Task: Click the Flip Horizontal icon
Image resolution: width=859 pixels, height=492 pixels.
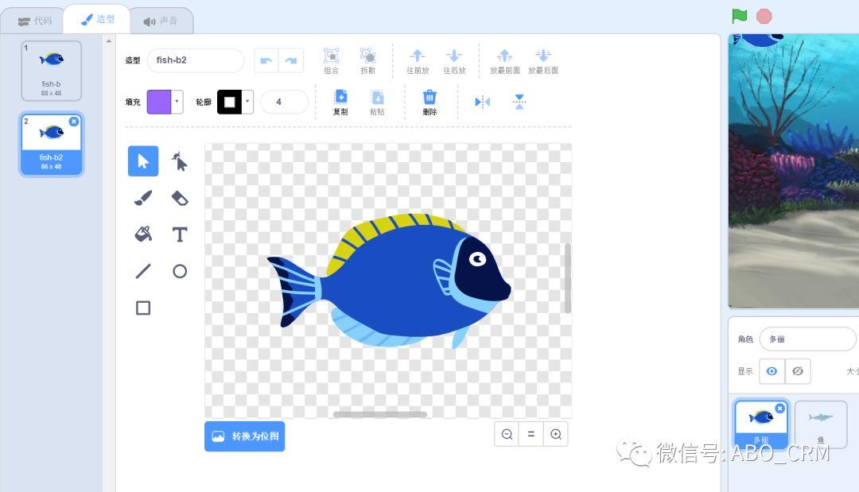Action: (x=483, y=102)
